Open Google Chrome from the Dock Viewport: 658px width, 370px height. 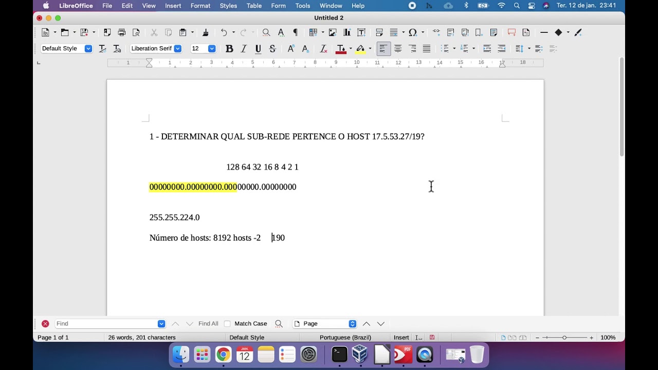click(x=223, y=355)
